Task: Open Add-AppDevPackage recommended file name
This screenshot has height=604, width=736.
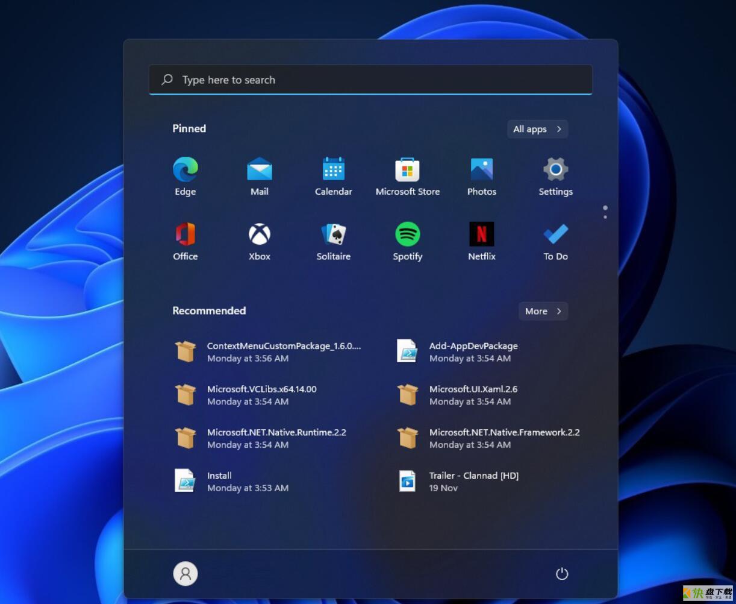Action: pyautogui.click(x=473, y=346)
